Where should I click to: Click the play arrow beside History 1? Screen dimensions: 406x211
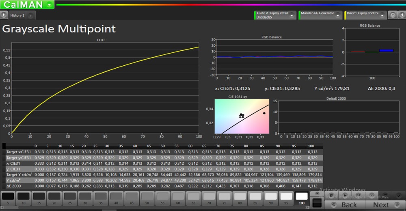[4, 15]
